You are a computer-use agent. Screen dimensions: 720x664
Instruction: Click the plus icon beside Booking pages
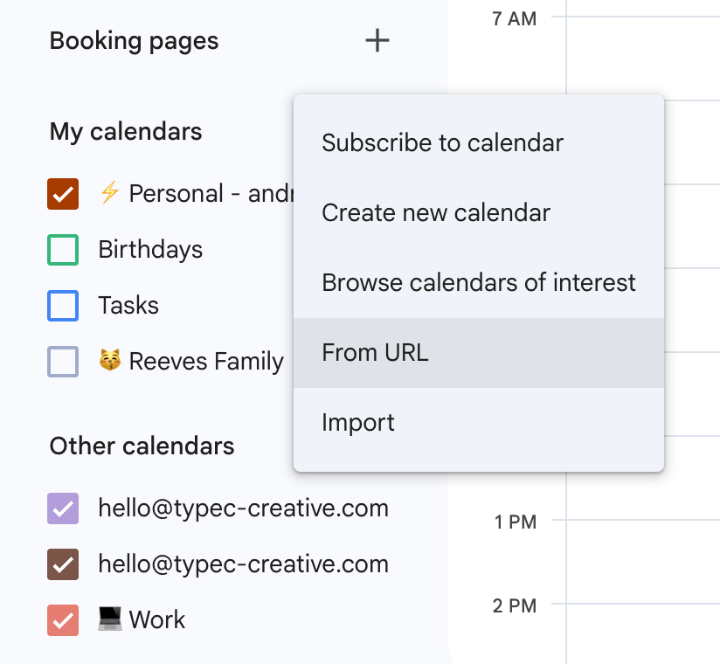click(377, 40)
